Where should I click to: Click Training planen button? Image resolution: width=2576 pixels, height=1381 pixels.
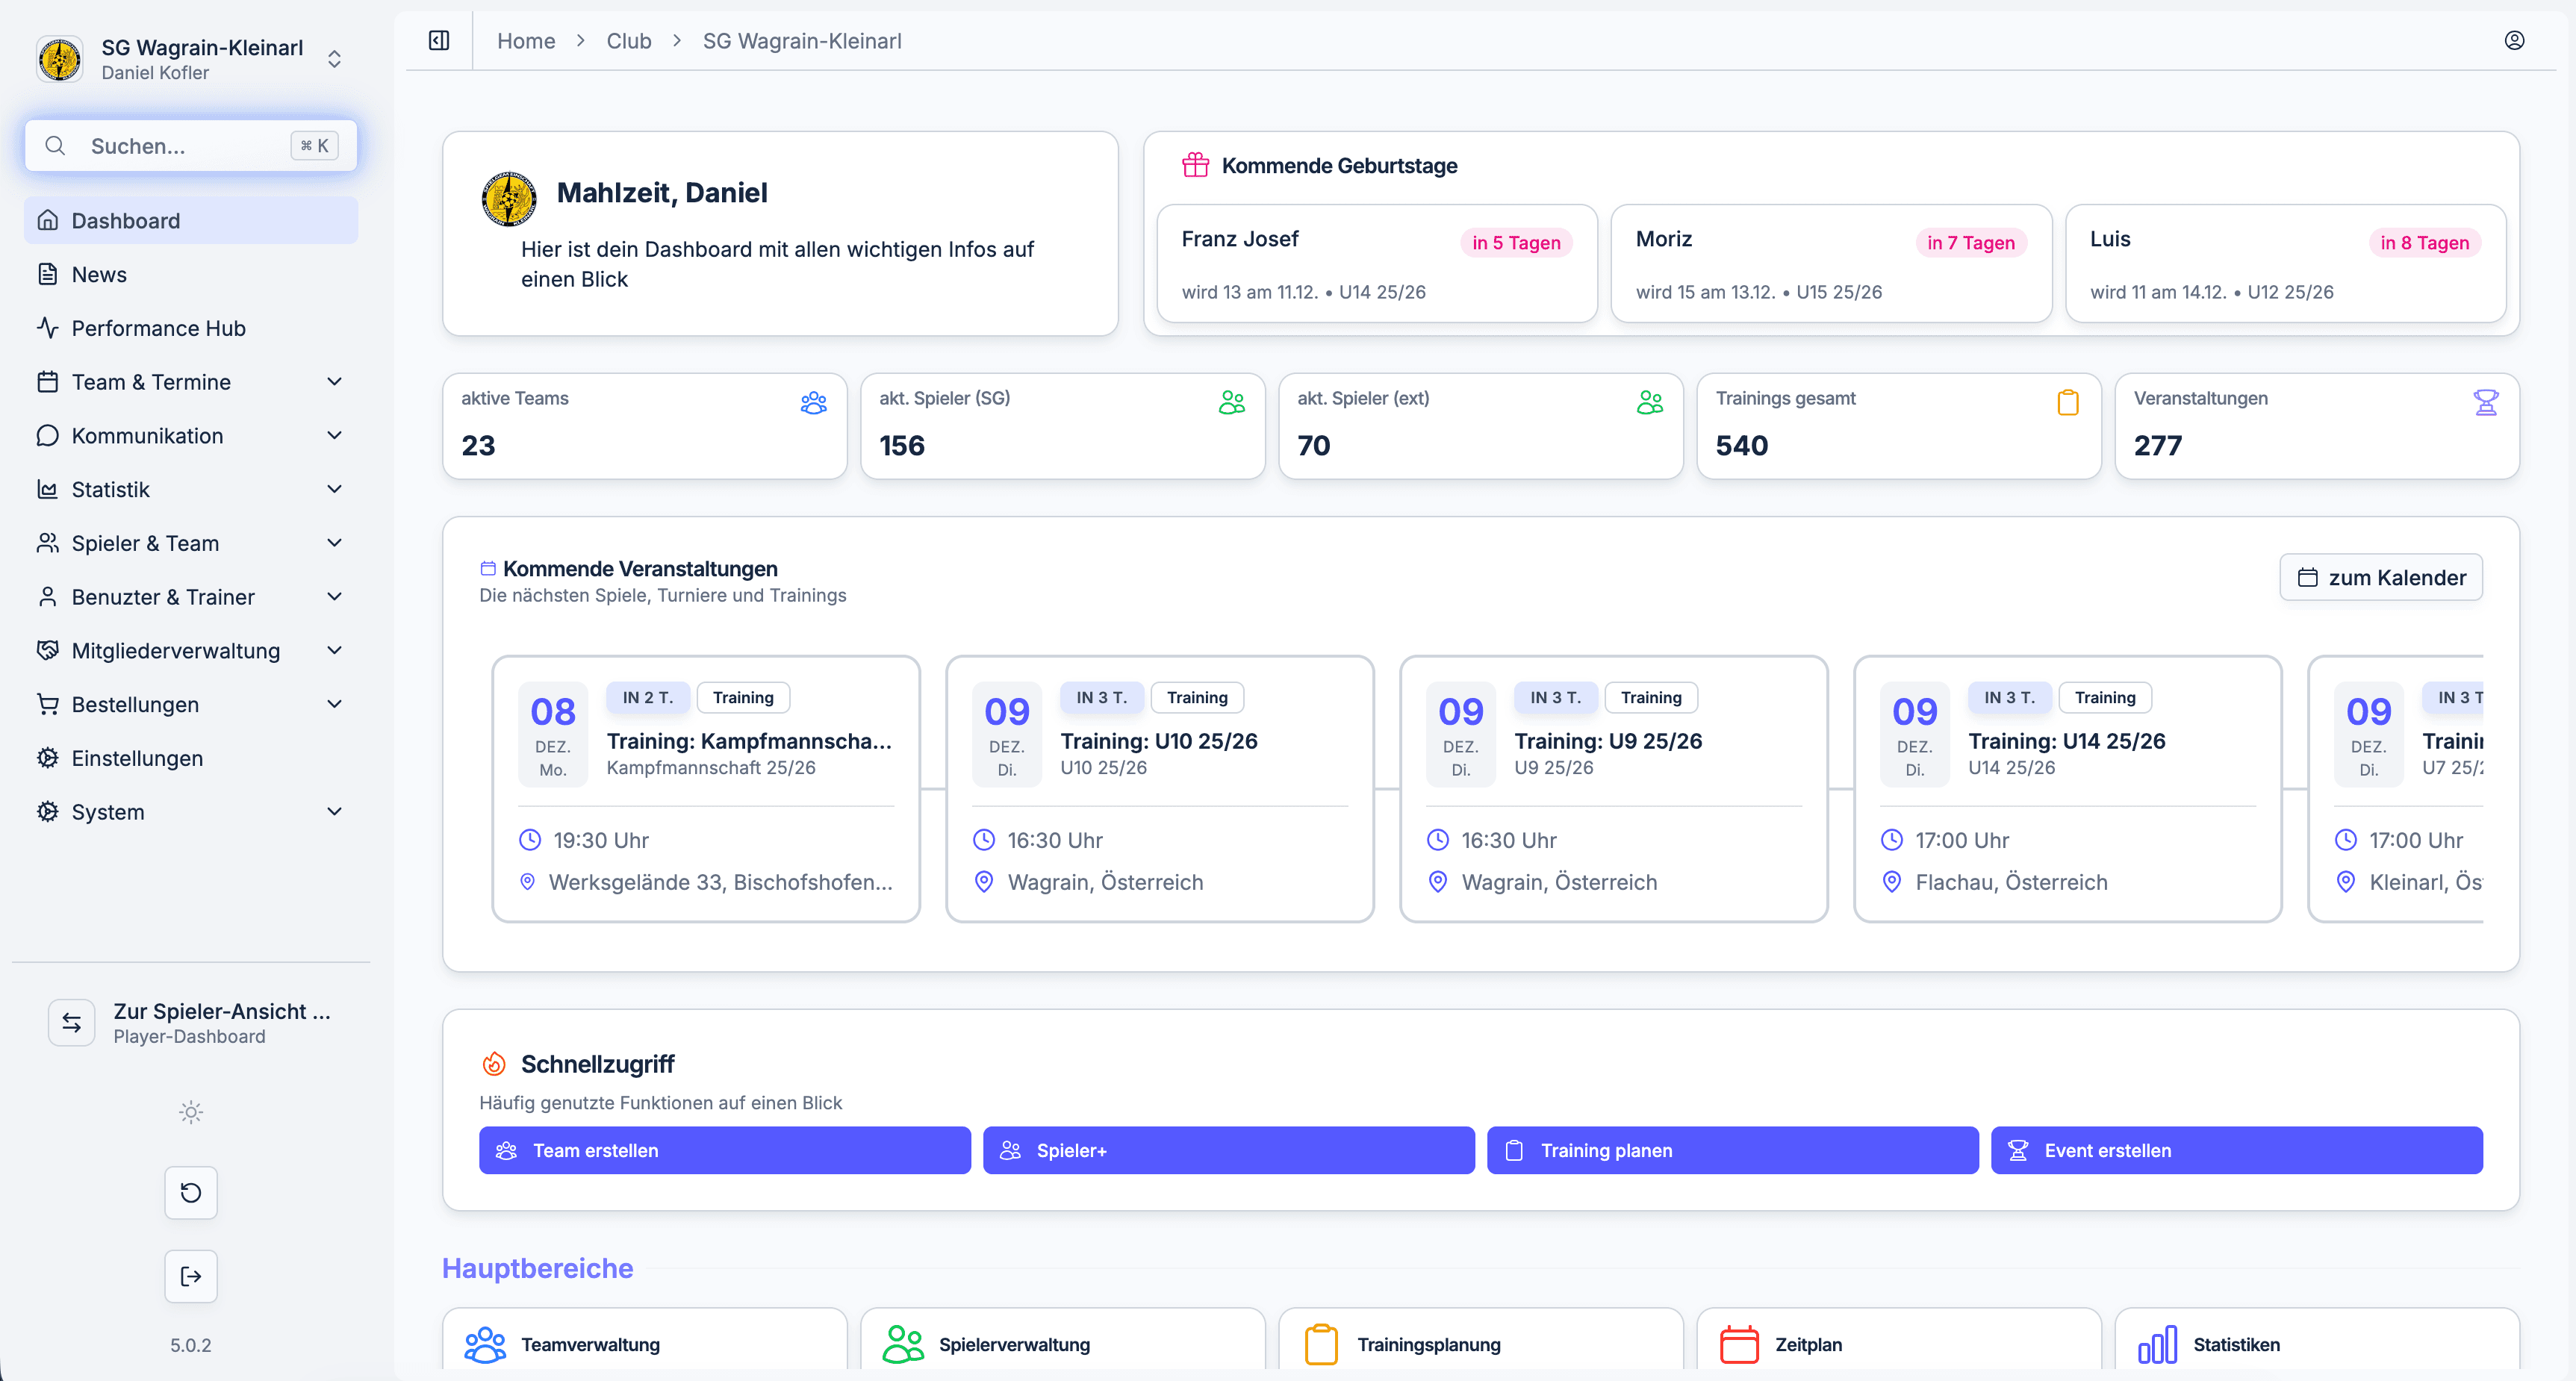[x=1733, y=1151]
